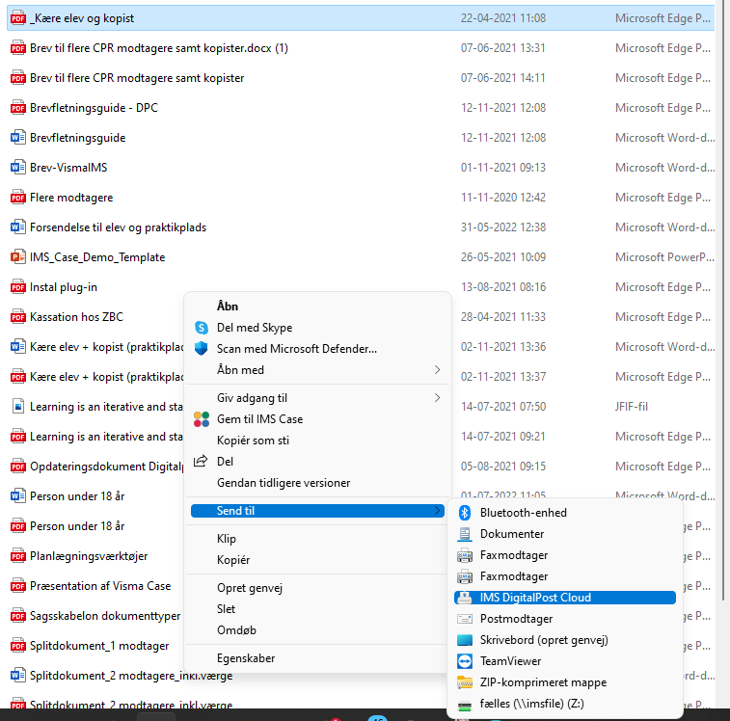This screenshot has width=730, height=721.
Task: Click the share icon next to Del
Action: pyautogui.click(x=201, y=462)
